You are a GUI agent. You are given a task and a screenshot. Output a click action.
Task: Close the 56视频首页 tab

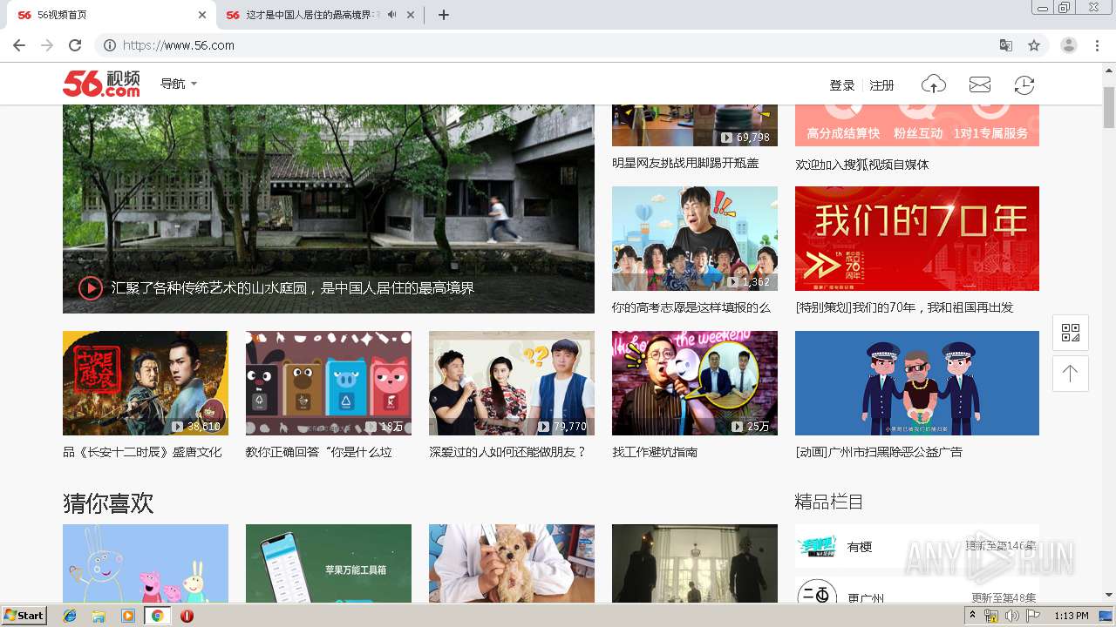[202, 15]
